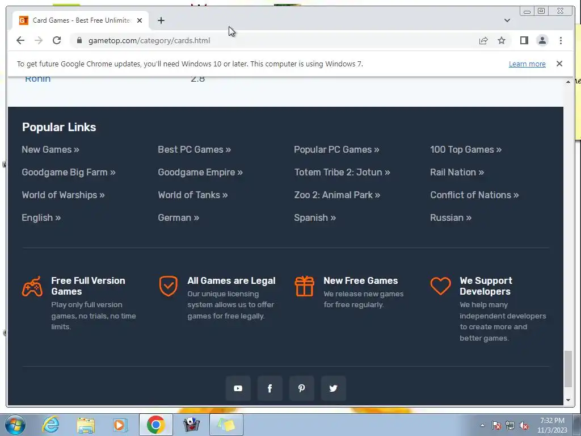Open the Chrome profile avatar

click(542, 40)
